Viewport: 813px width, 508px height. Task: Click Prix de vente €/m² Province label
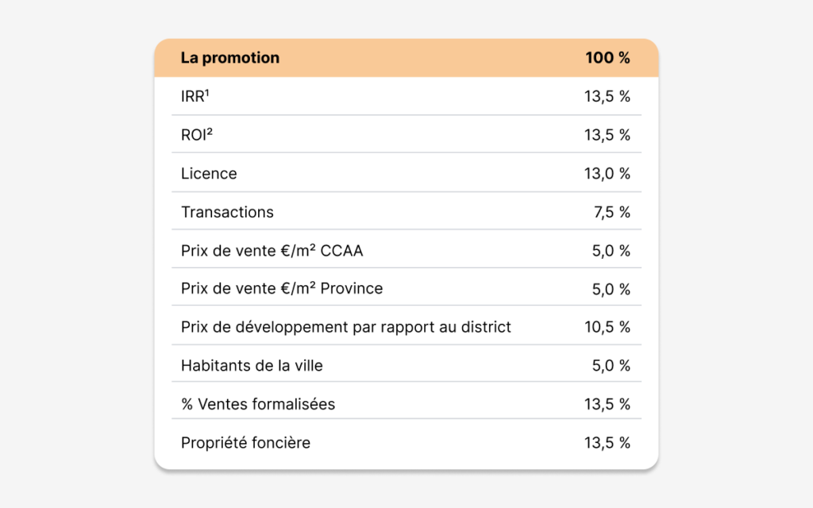[282, 288]
